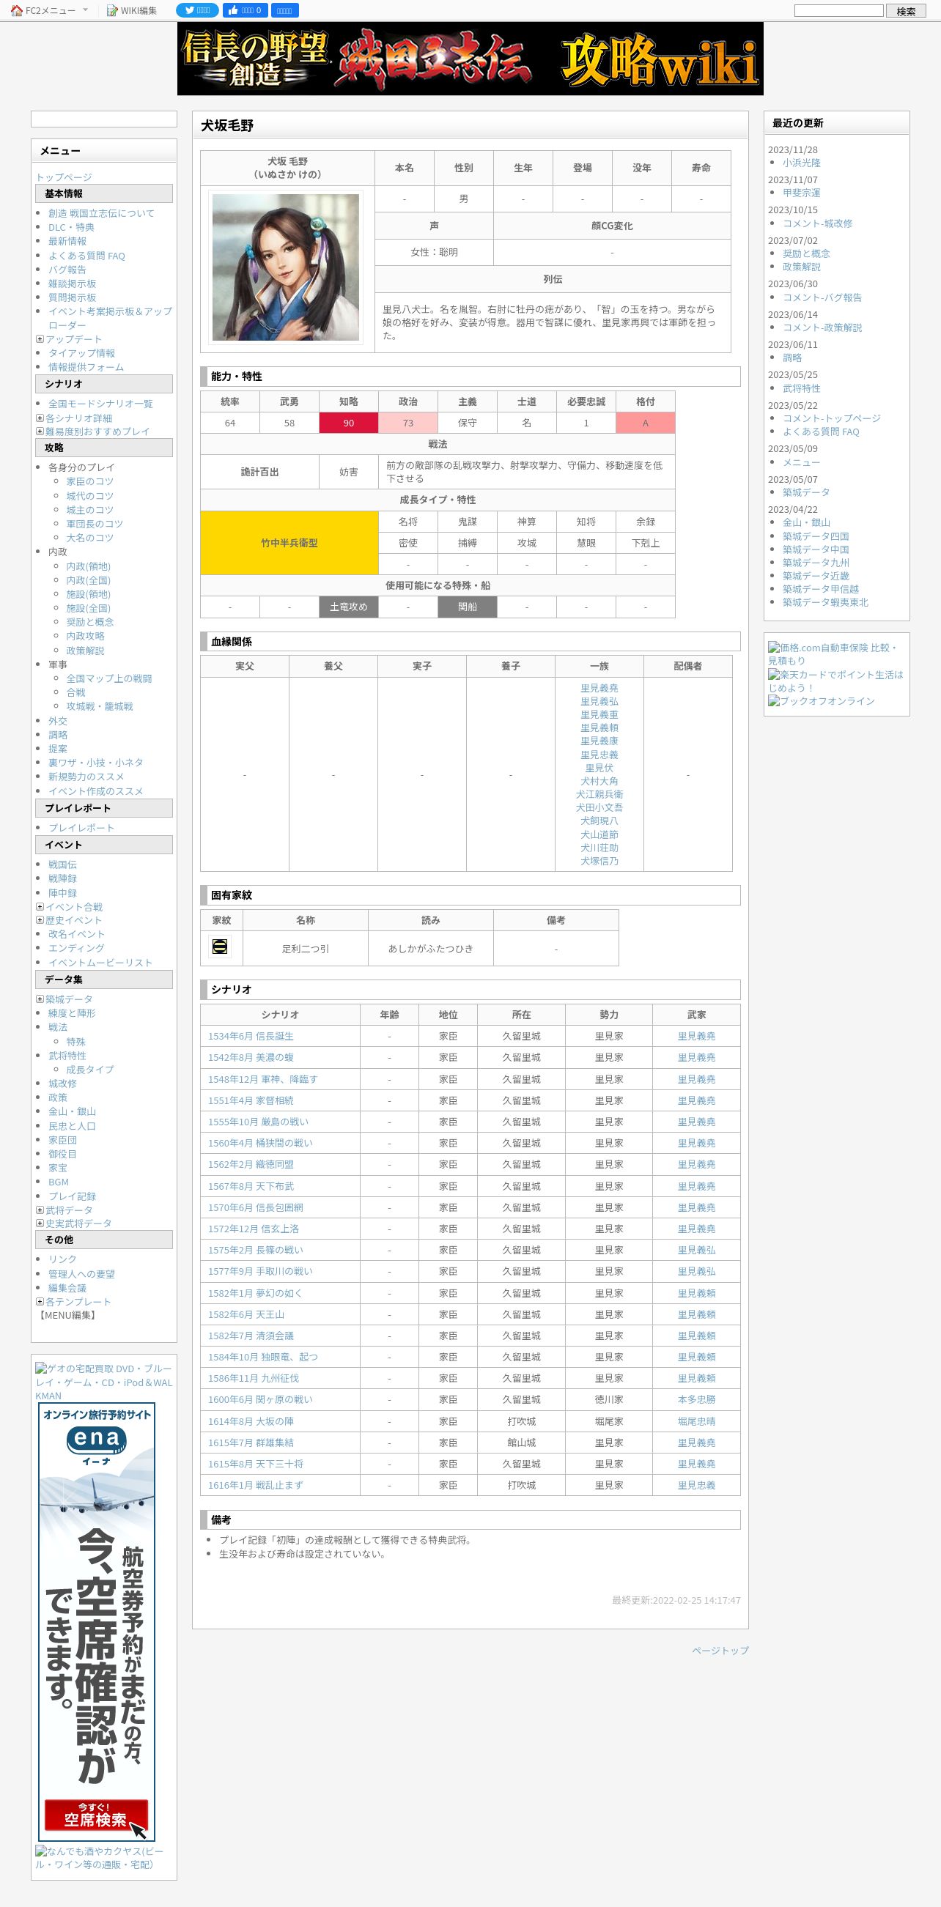Open the DLC・特典 page

pos(71,227)
